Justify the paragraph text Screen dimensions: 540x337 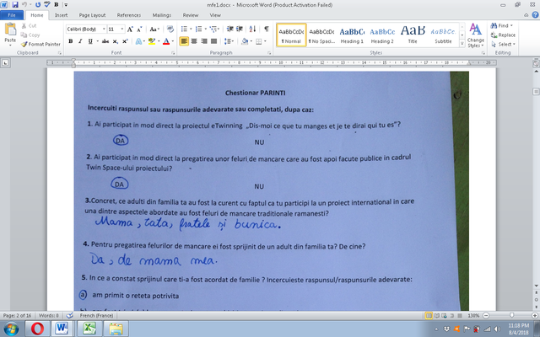(x=213, y=41)
